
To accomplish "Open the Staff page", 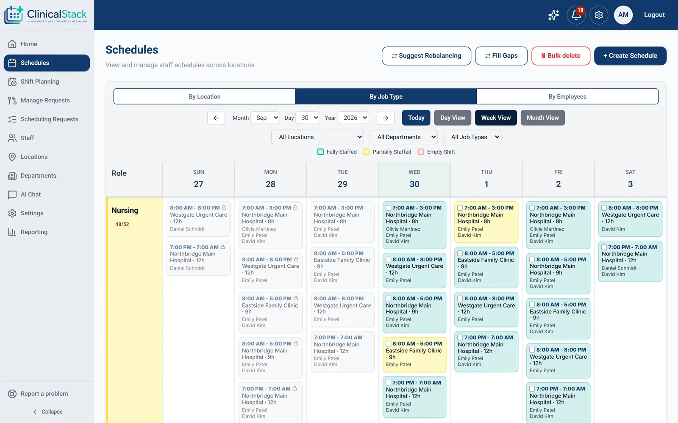I will coord(47,138).
